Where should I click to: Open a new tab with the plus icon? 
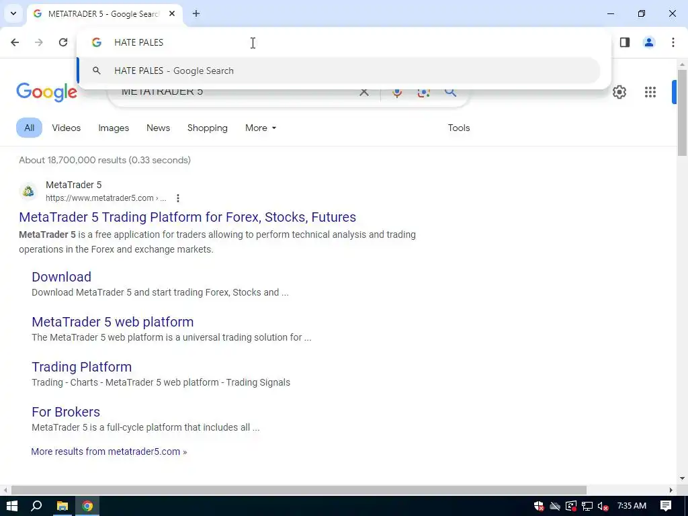(x=196, y=13)
